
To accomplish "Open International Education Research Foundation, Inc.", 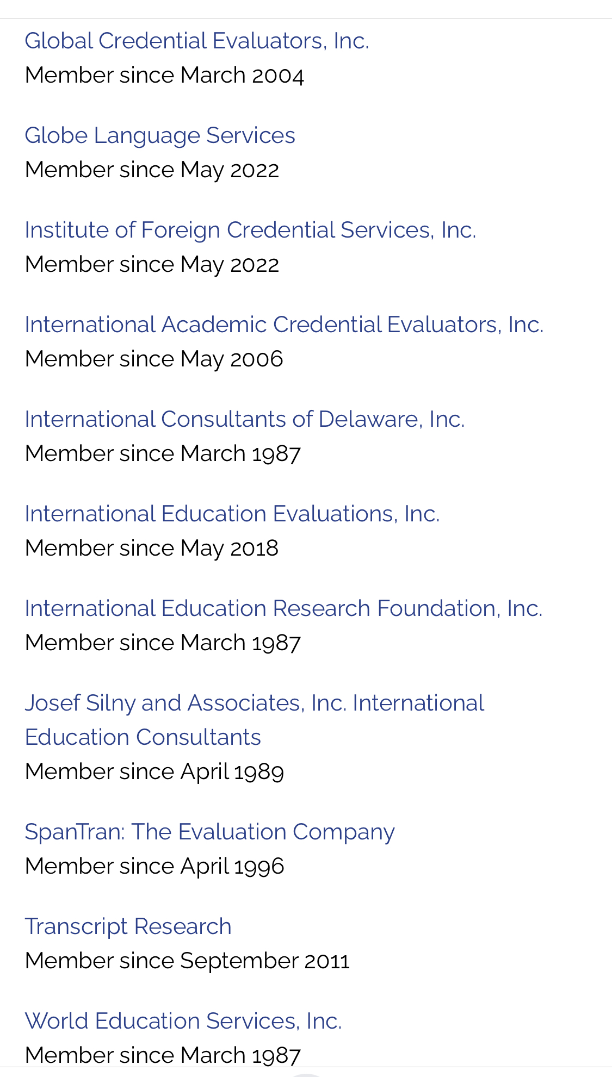I will [283, 609].
